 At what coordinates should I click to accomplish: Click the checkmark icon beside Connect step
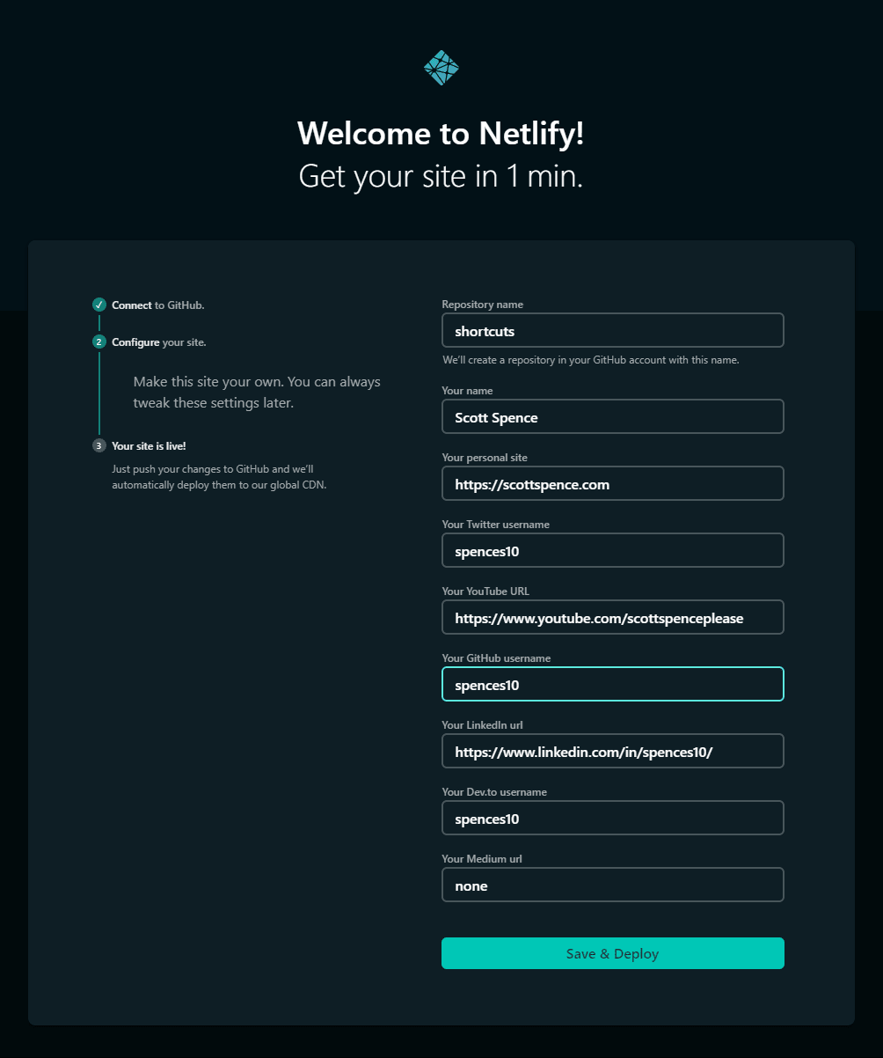[x=99, y=305]
